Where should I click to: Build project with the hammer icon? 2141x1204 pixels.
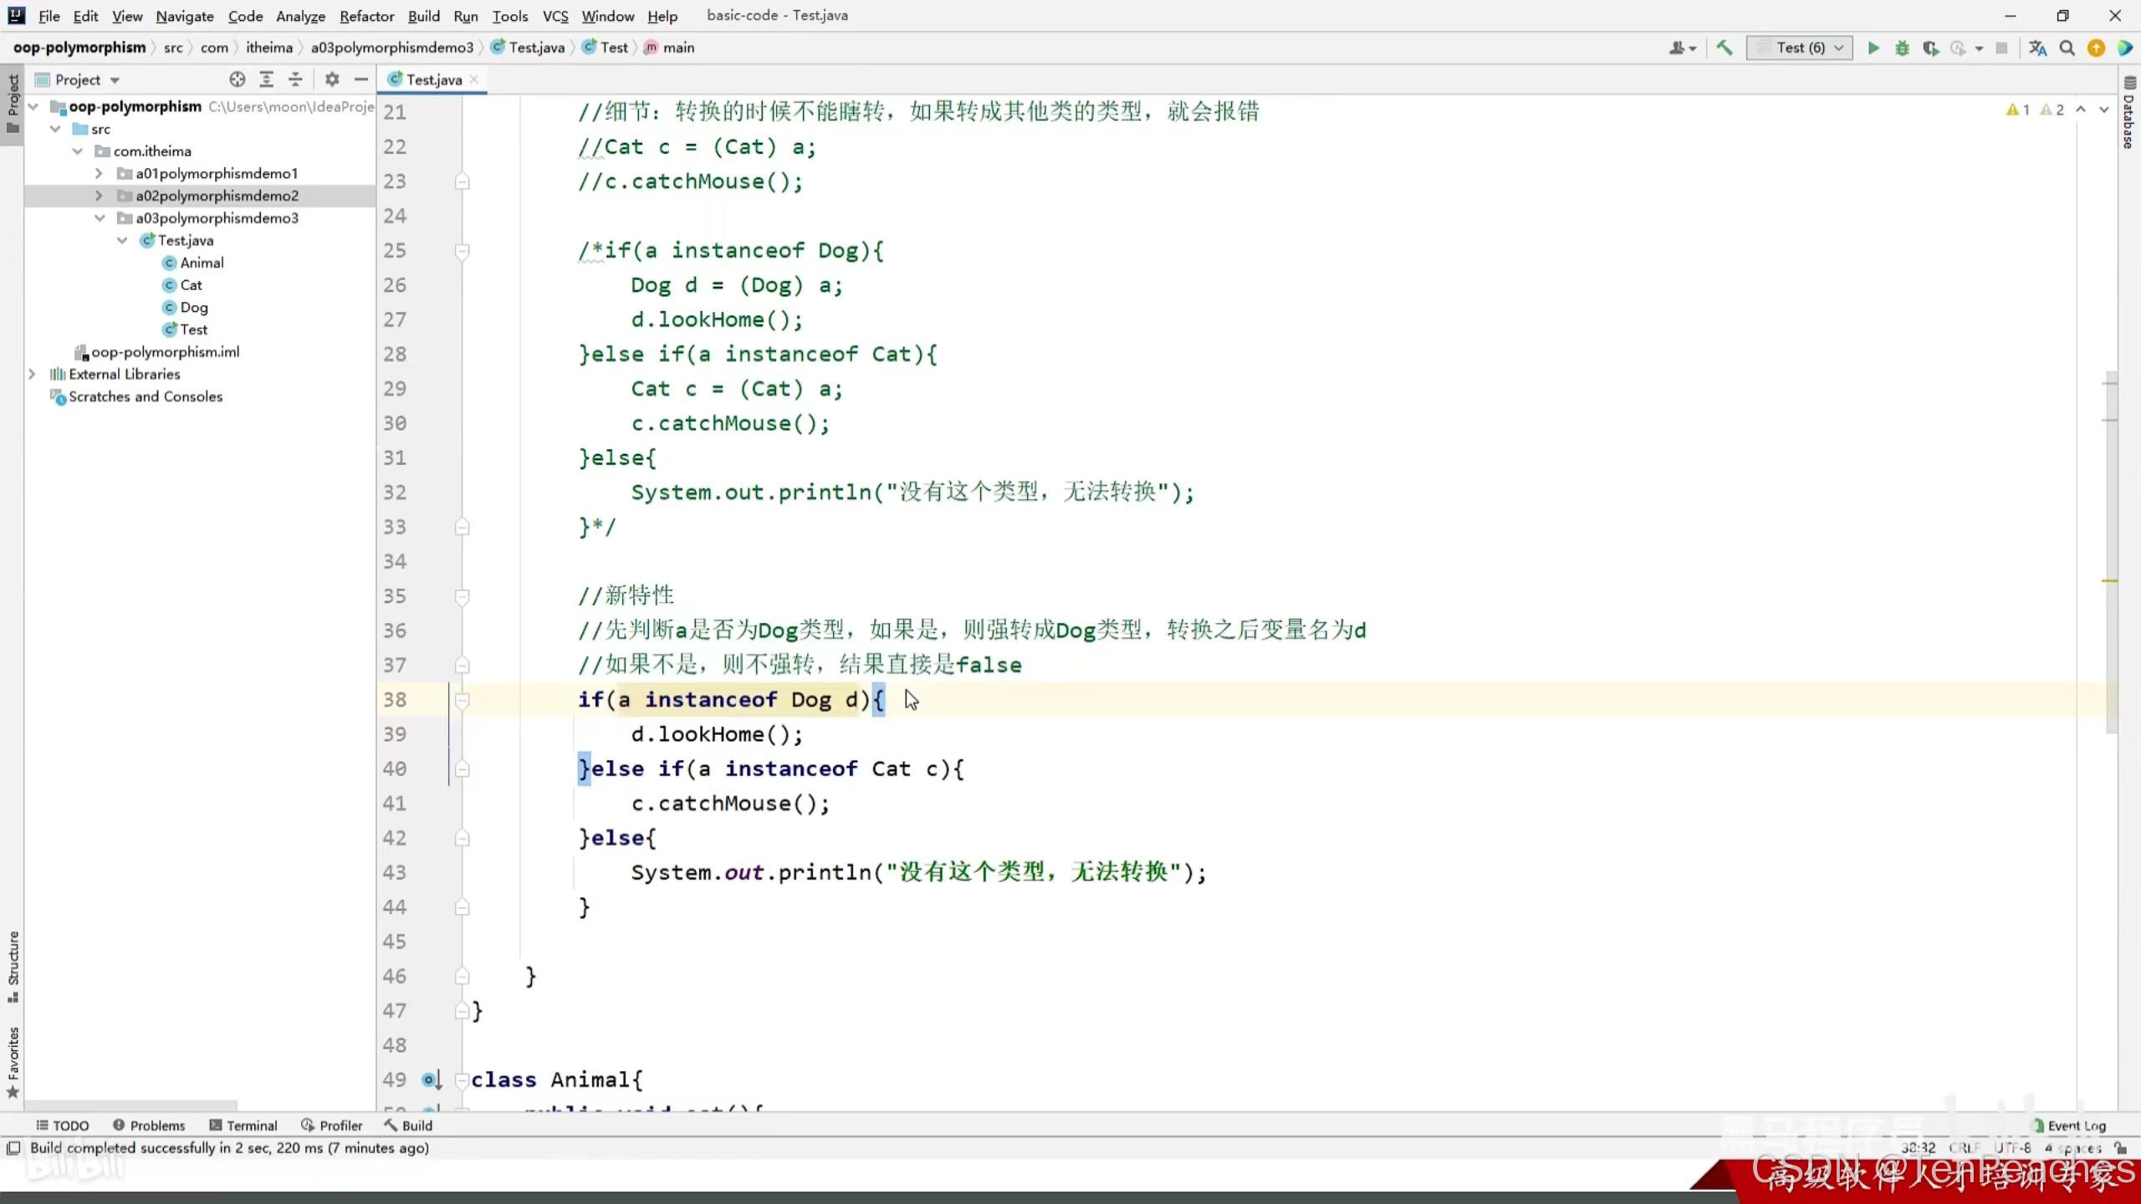[1725, 48]
